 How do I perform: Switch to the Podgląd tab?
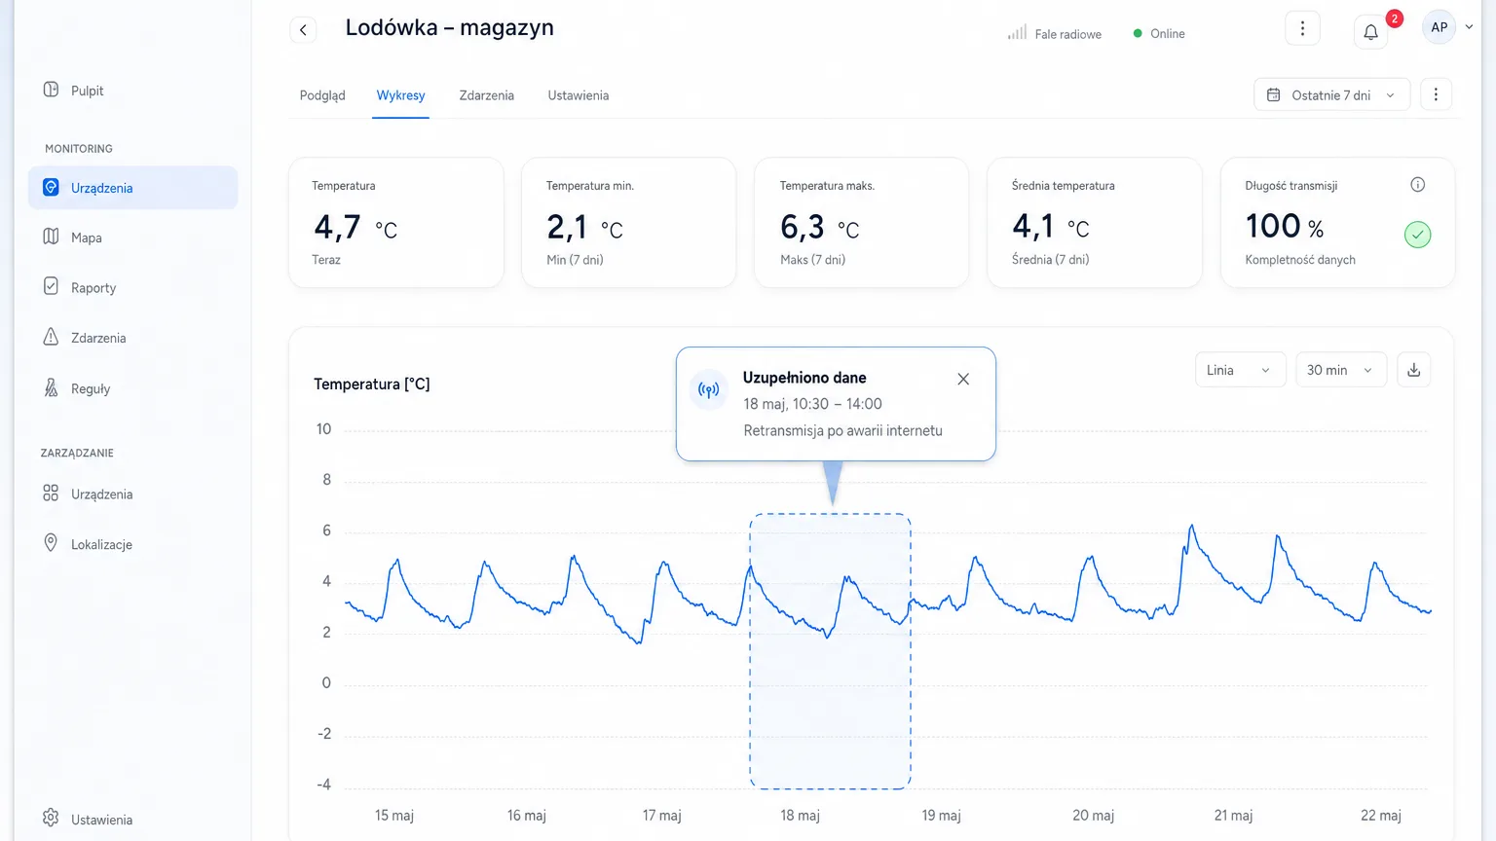[322, 95]
